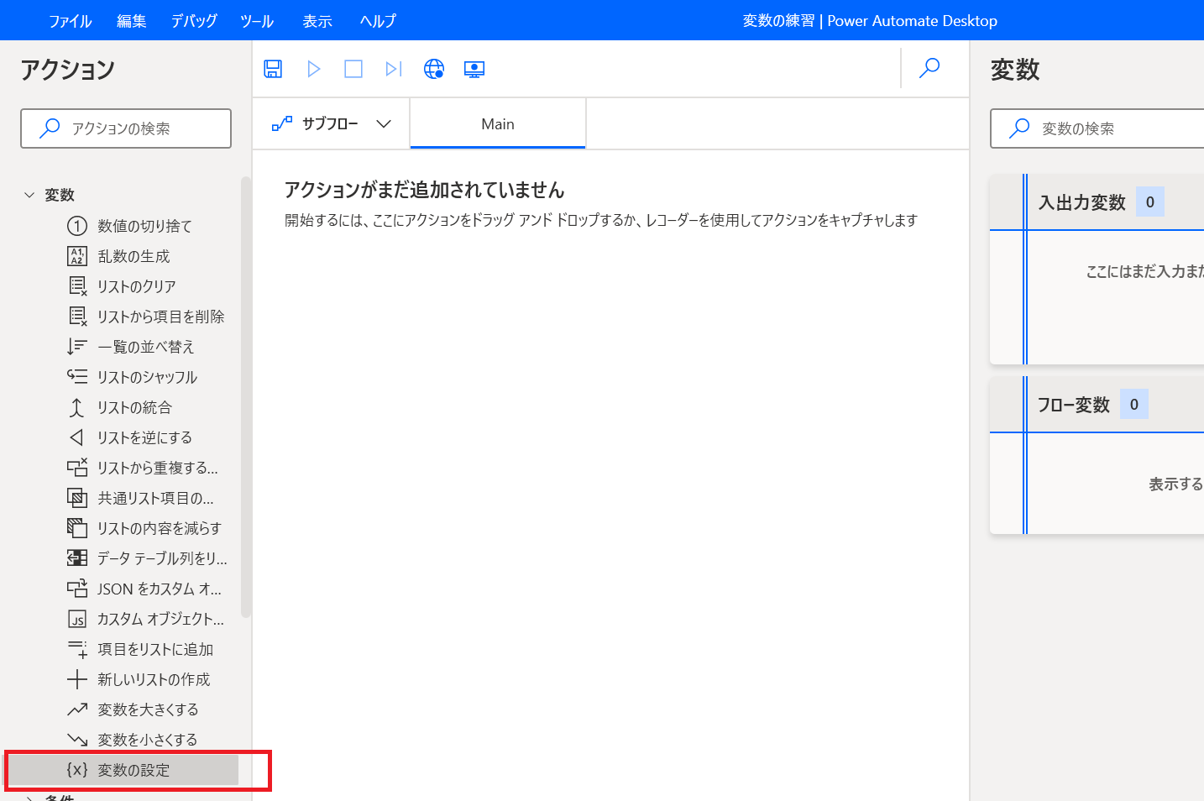Collapse the 変数 action group

(x=29, y=195)
